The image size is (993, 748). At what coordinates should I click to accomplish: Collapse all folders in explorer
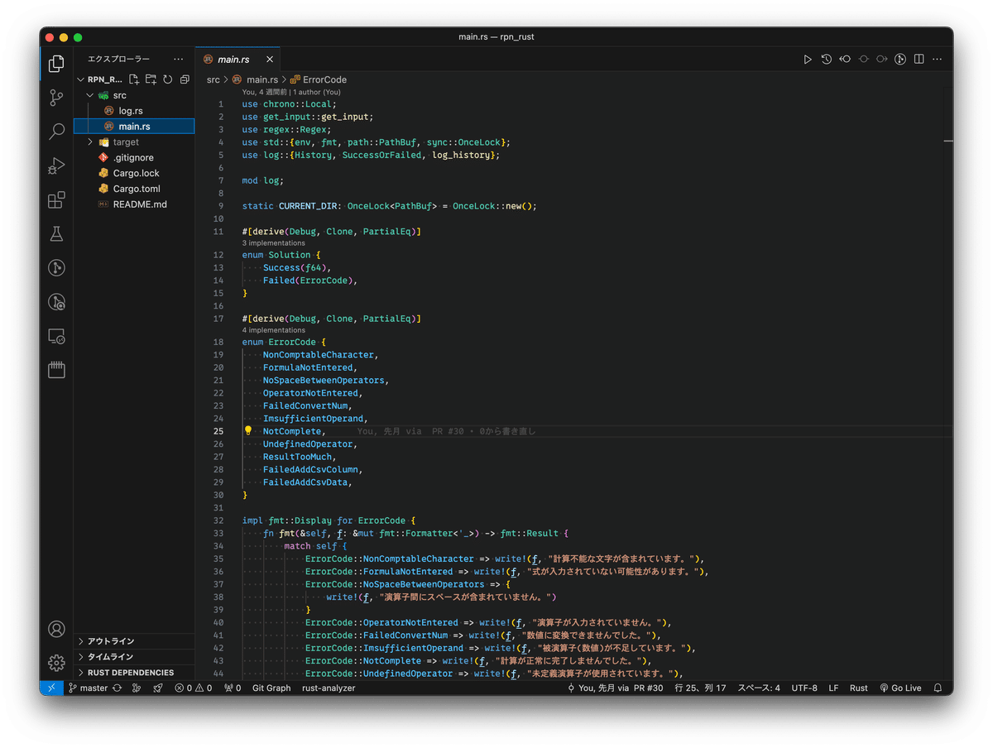coord(185,79)
